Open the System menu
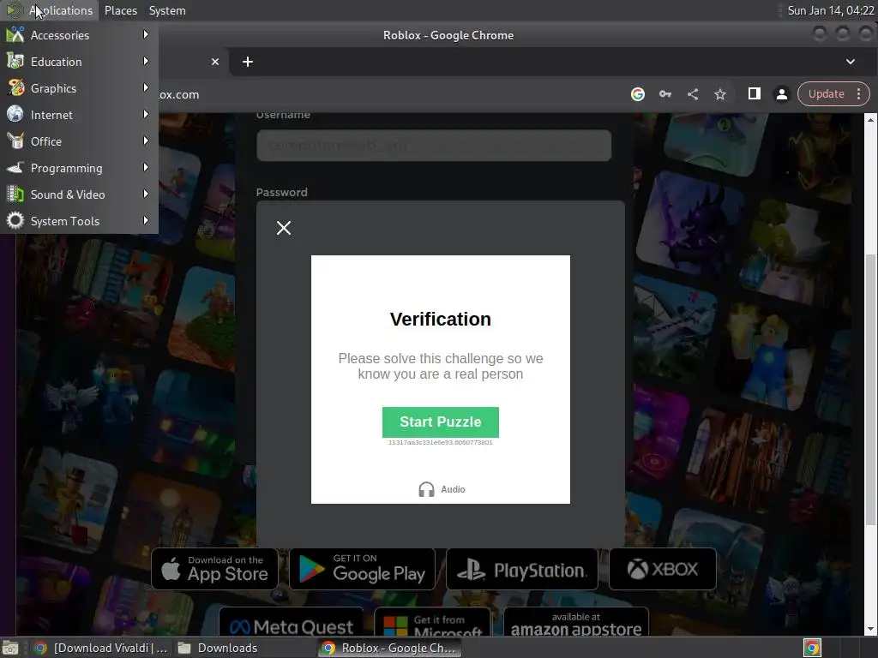This screenshot has height=658, width=878. [167, 10]
